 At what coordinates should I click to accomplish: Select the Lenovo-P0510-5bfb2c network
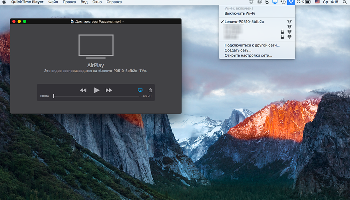(x=257, y=22)
